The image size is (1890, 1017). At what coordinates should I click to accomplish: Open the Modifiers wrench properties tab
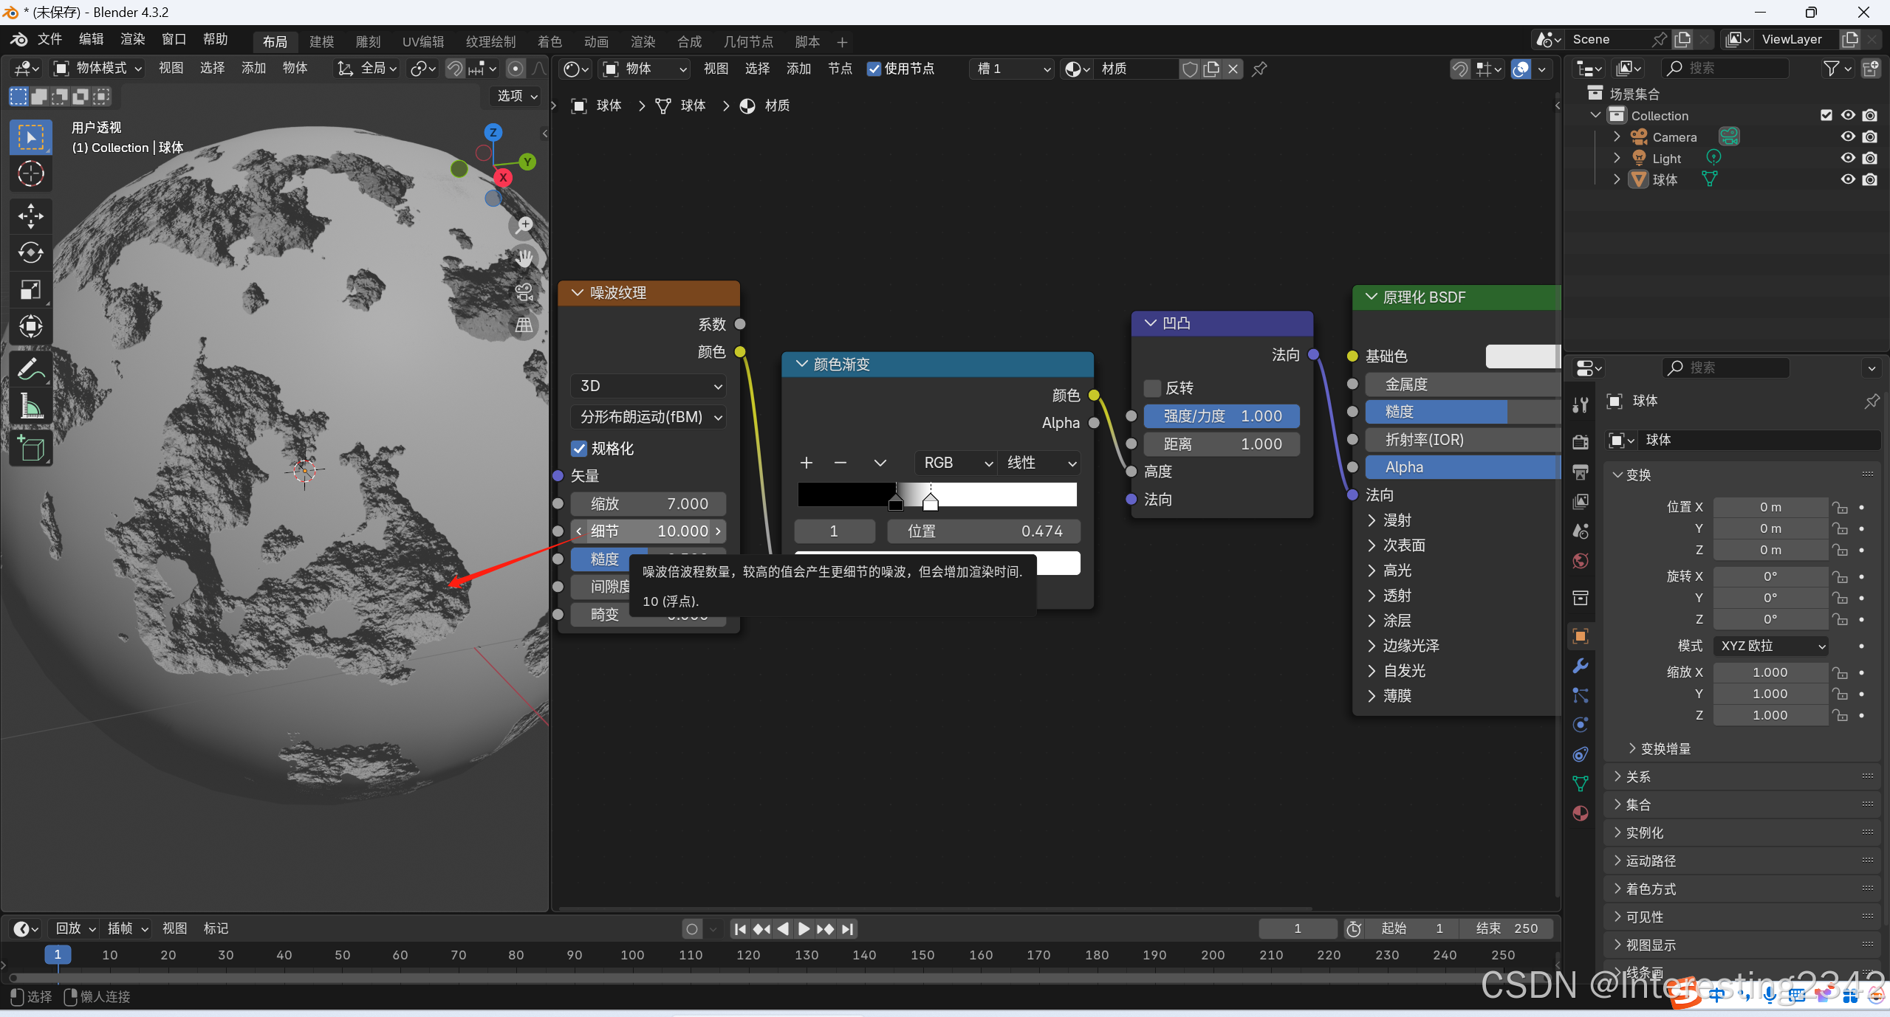pyautogui.click(x=1581, y=666)
